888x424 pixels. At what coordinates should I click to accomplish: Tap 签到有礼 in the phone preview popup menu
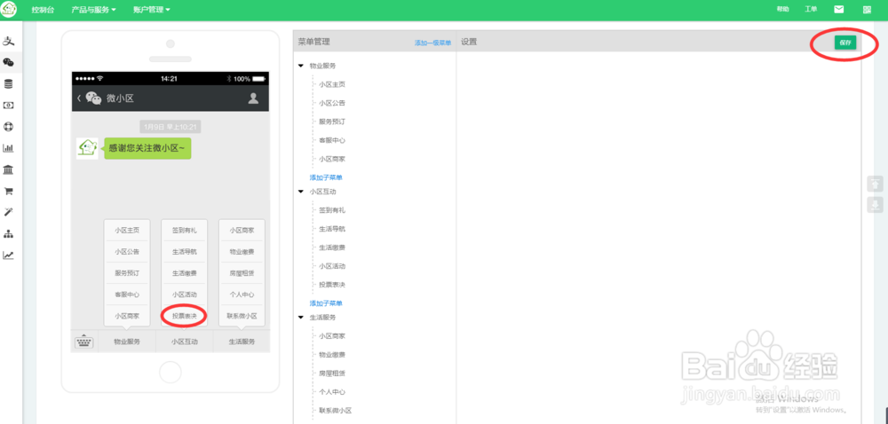(x=185, y=230)
